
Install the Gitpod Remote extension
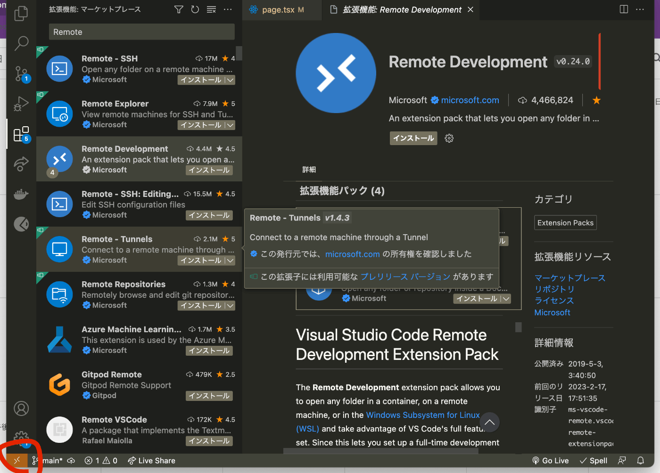click(209, 396)
